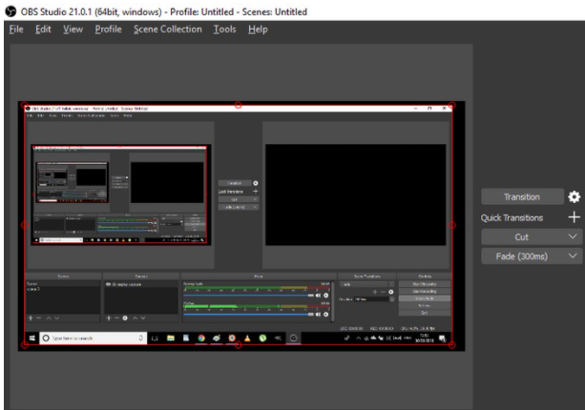Screen dimensions: 585x410
Task: Open Task View in the captured taskbar
Action: coord(155,338)
